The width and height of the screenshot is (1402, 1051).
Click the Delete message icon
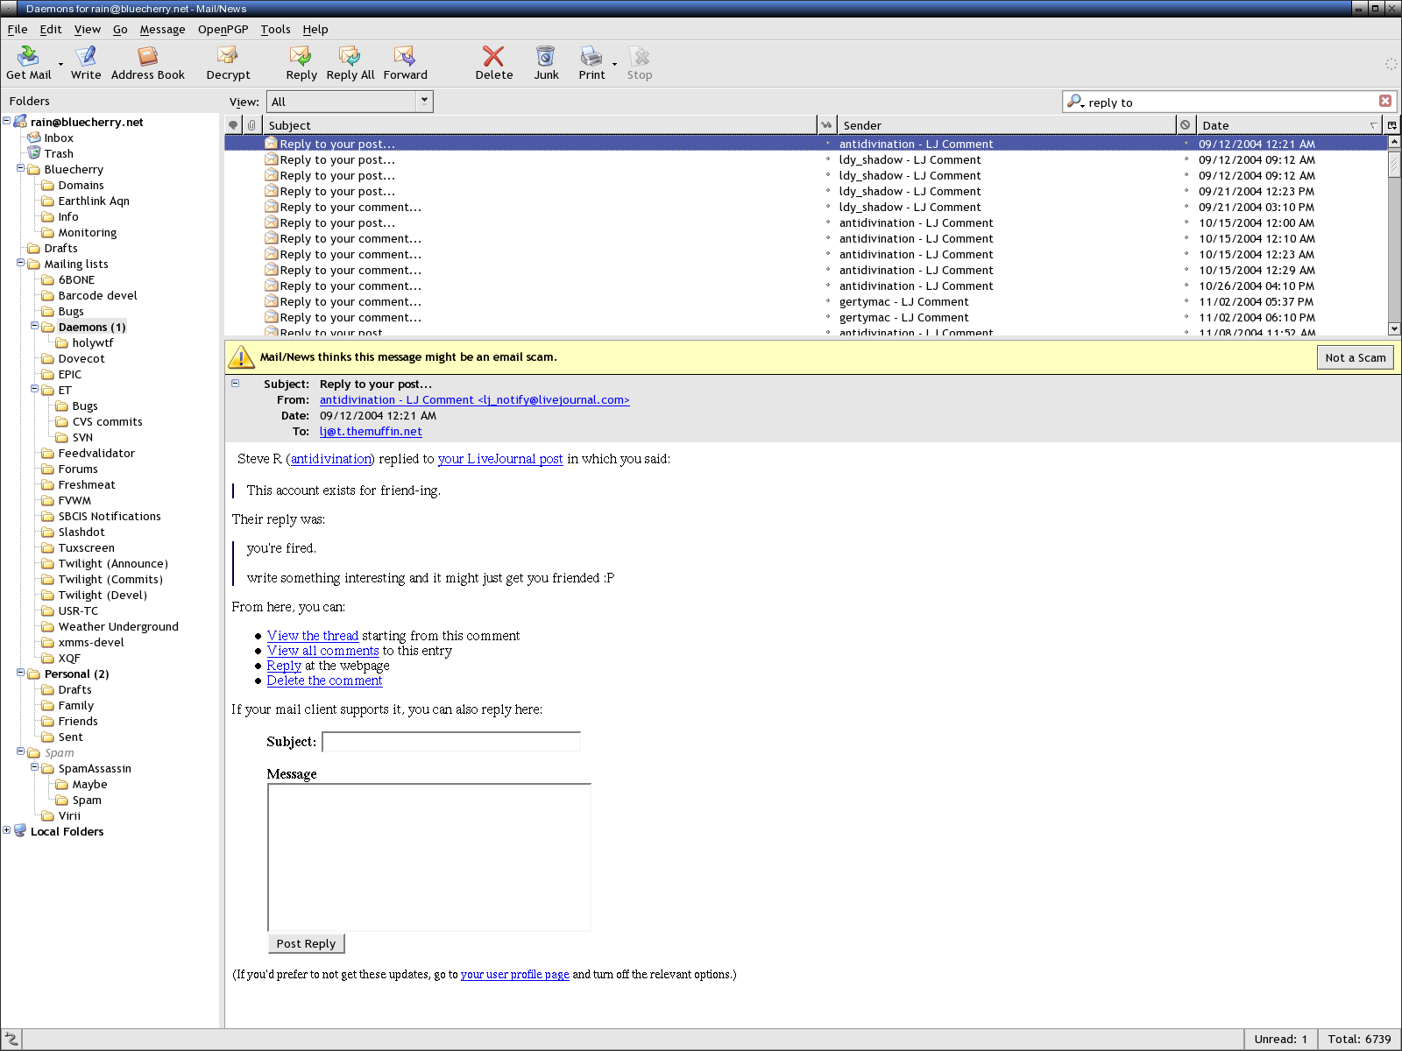(493, 56)
